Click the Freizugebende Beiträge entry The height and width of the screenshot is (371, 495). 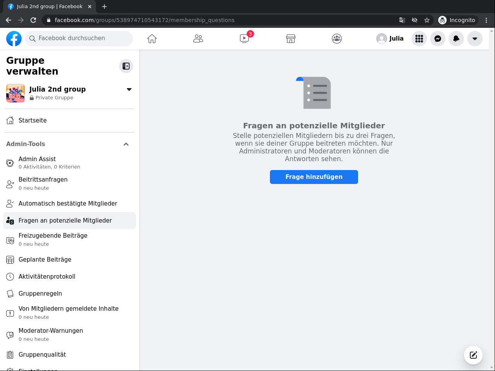70,240
